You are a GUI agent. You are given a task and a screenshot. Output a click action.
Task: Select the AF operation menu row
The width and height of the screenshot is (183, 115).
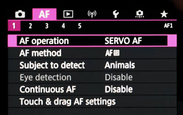(92, 41)
